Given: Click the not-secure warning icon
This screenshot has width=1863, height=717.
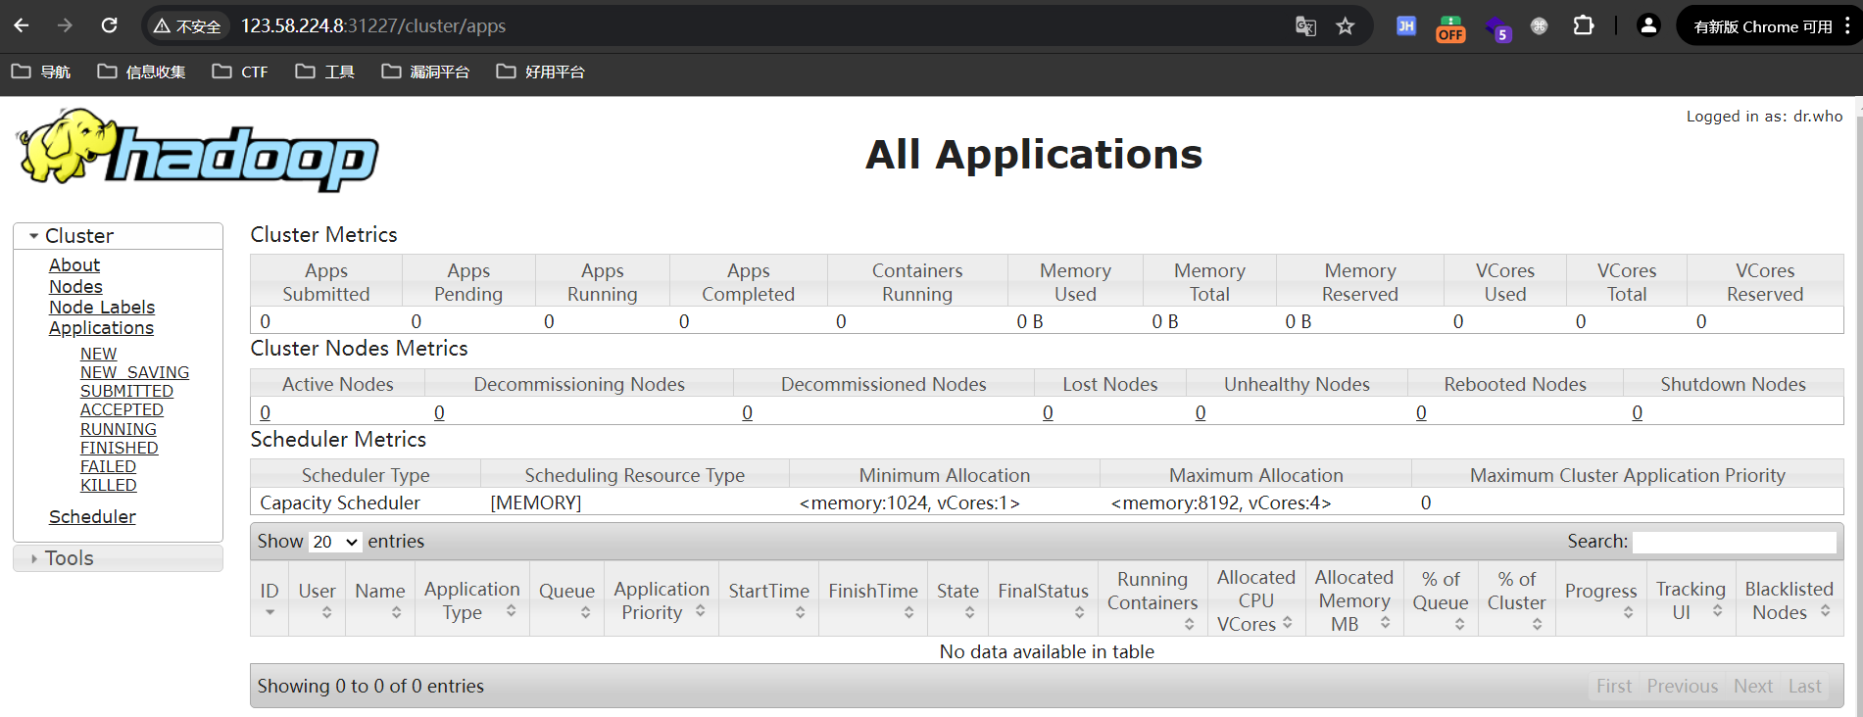Looking at the screenshot, I should [x=163, y=26].
